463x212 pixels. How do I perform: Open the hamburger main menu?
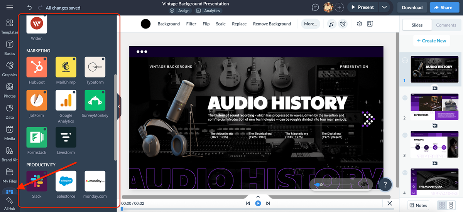(x=10, y=8)
